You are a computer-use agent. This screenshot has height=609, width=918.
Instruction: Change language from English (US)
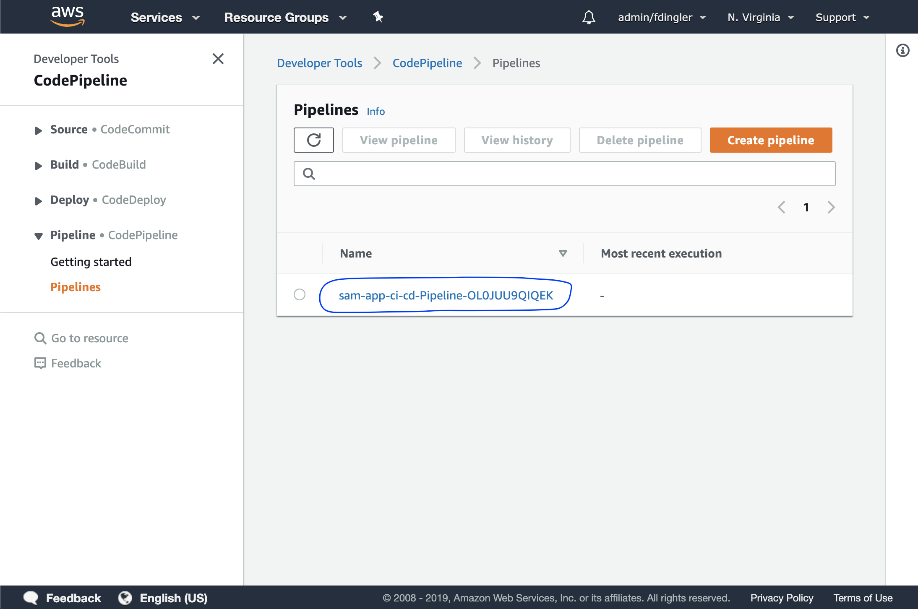click(x=163, y=598)
